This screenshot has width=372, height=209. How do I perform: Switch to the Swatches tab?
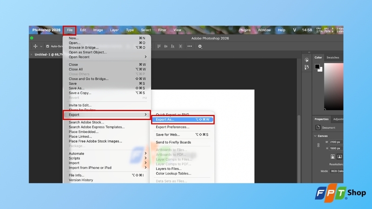click(x=332, y=57)
